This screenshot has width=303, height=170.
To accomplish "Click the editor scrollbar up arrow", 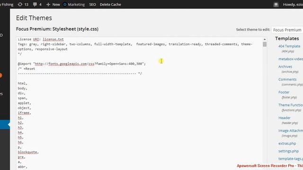I will click(x=265, y=39).
